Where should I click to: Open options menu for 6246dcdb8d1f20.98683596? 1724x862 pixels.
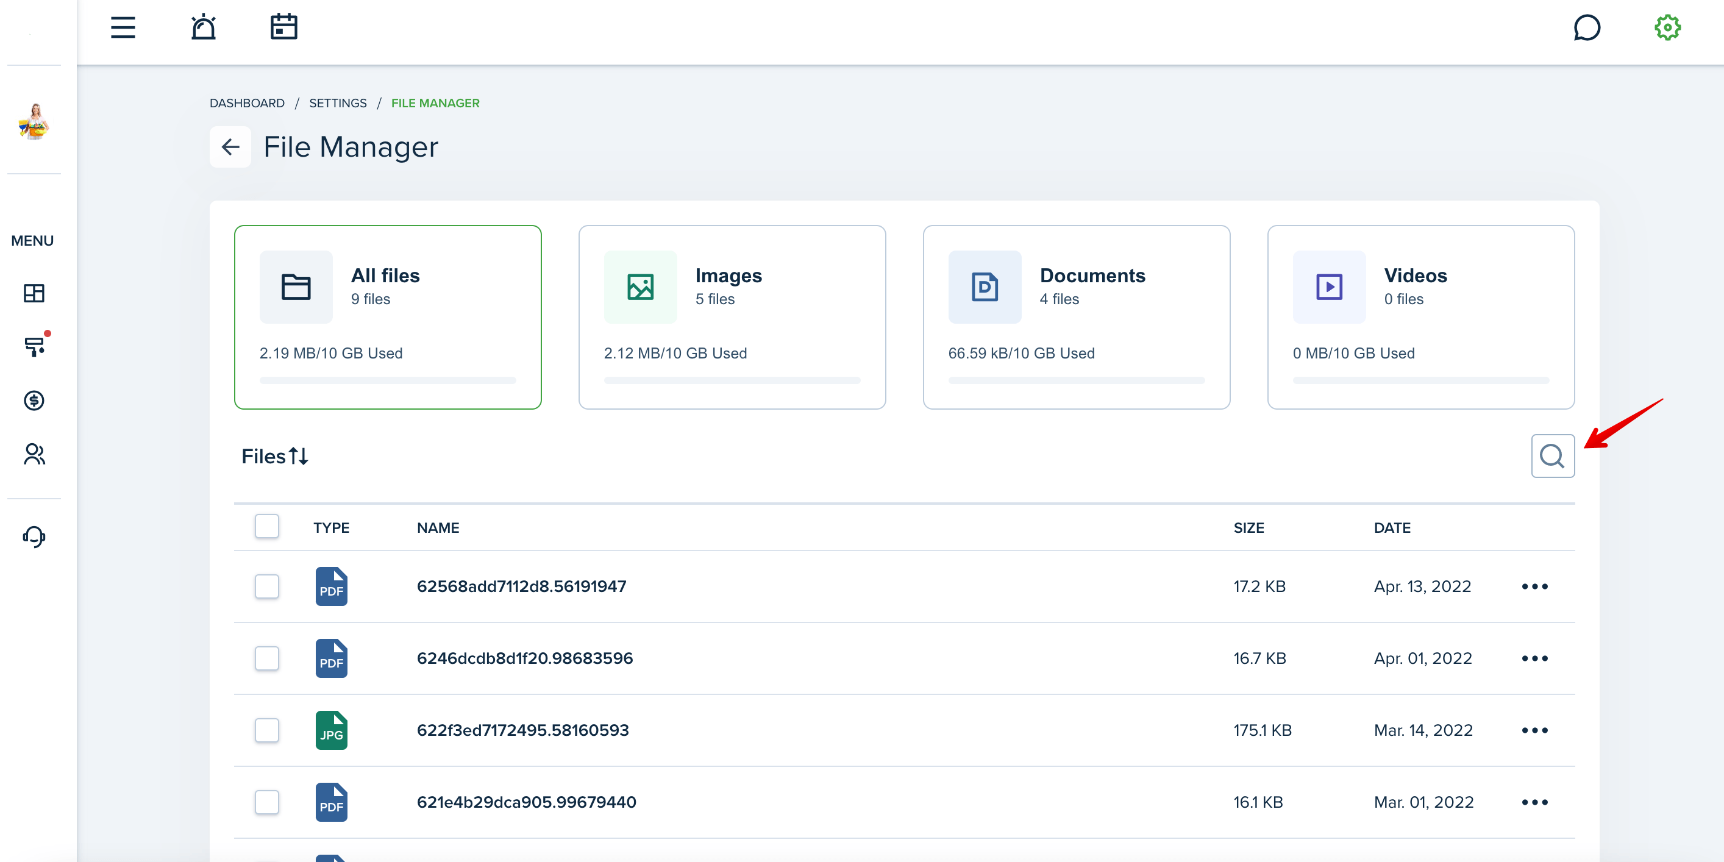pos(1534,658)
